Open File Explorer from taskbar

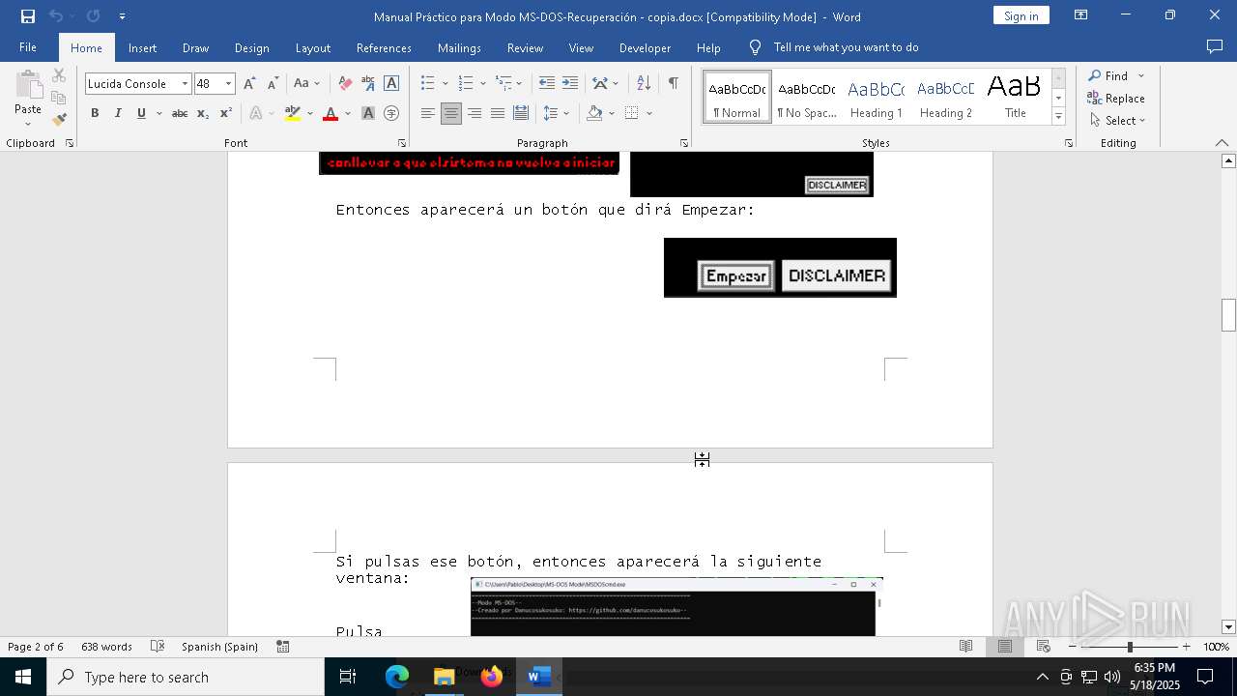click(444, 677)
